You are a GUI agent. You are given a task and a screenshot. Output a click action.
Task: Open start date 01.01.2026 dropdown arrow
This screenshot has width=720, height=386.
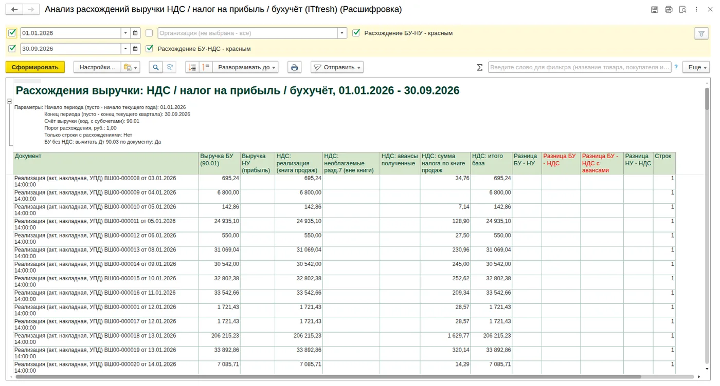(x=125, y=33)
